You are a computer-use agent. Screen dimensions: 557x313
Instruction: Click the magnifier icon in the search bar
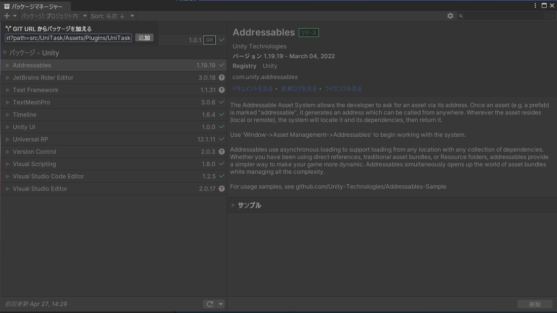tap(460, 15)
